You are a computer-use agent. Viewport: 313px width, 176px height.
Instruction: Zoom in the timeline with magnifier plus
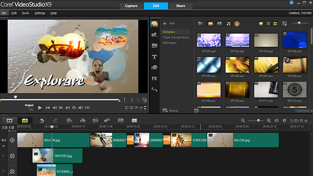[268, 121]
